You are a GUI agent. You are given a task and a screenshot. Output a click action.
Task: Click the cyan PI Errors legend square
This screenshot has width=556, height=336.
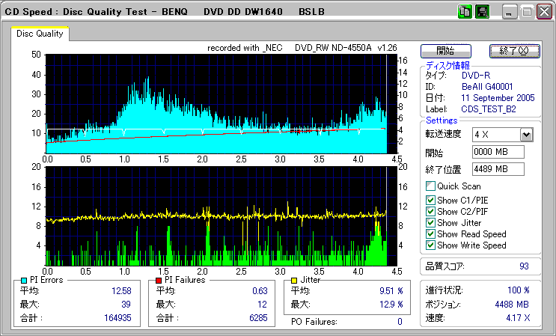point(25,280)
